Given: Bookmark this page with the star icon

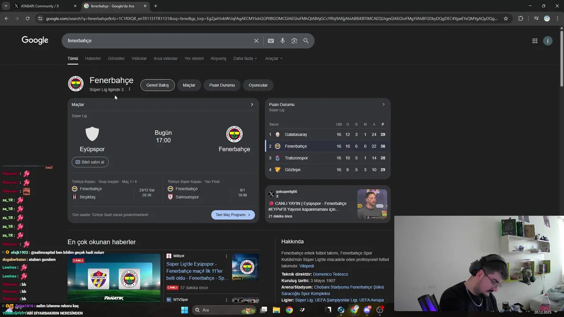Looking at the screenshot, I should 506,18.
